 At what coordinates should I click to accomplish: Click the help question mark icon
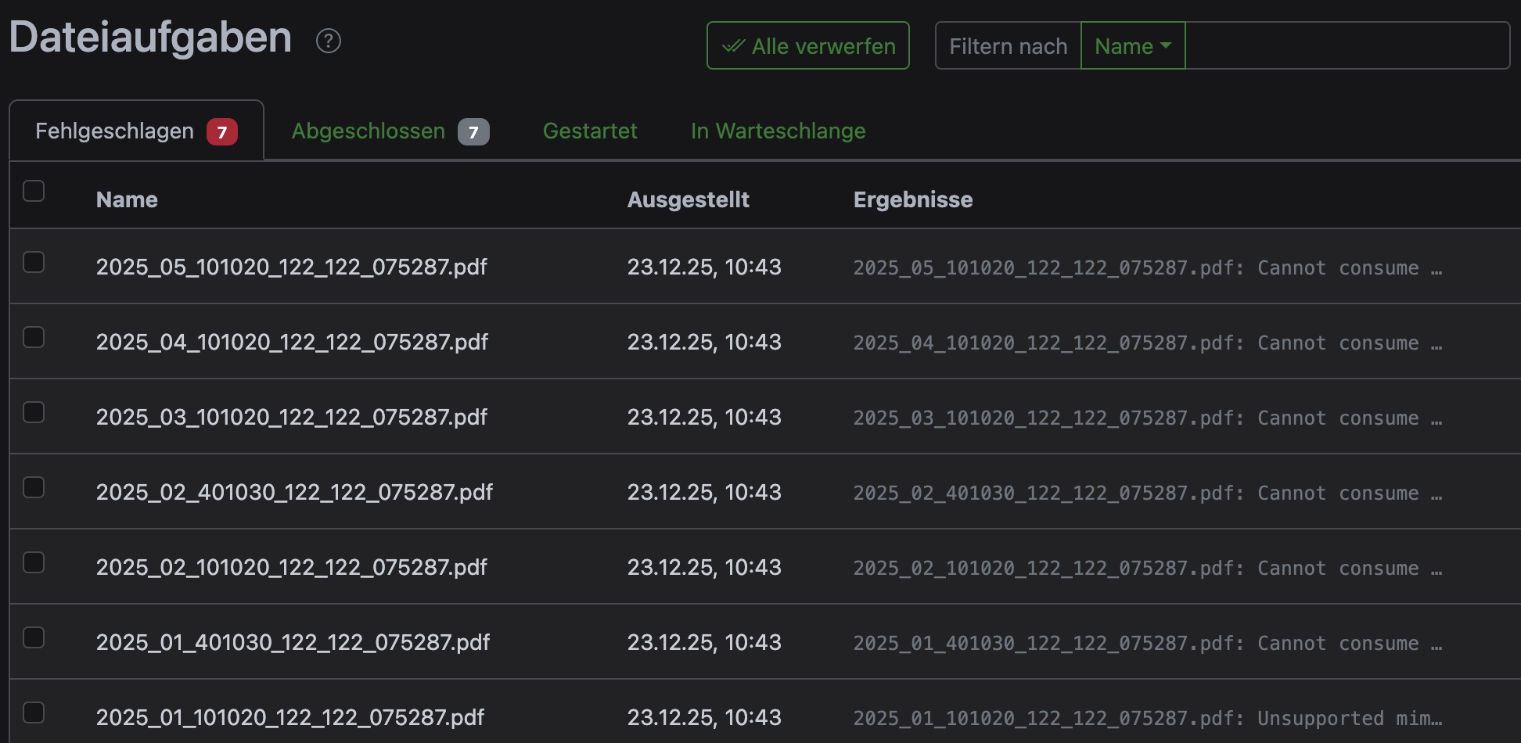point(328,41)
